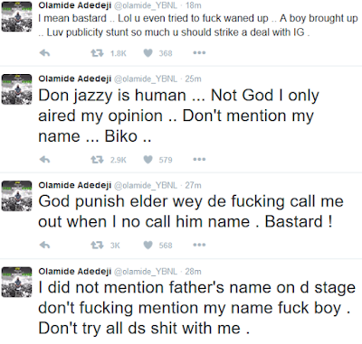Retweet the tweet with 2.9K retweets
This screenshot has width=362, height=344.
(x=97, y=160)
